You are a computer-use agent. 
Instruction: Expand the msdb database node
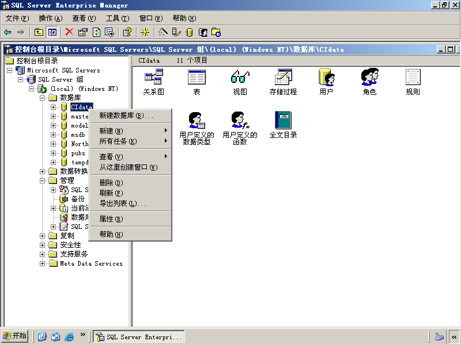[53, 135]
